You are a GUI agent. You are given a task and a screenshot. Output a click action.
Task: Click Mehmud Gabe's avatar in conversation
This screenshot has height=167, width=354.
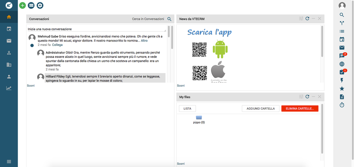click(x=32, y=37)
